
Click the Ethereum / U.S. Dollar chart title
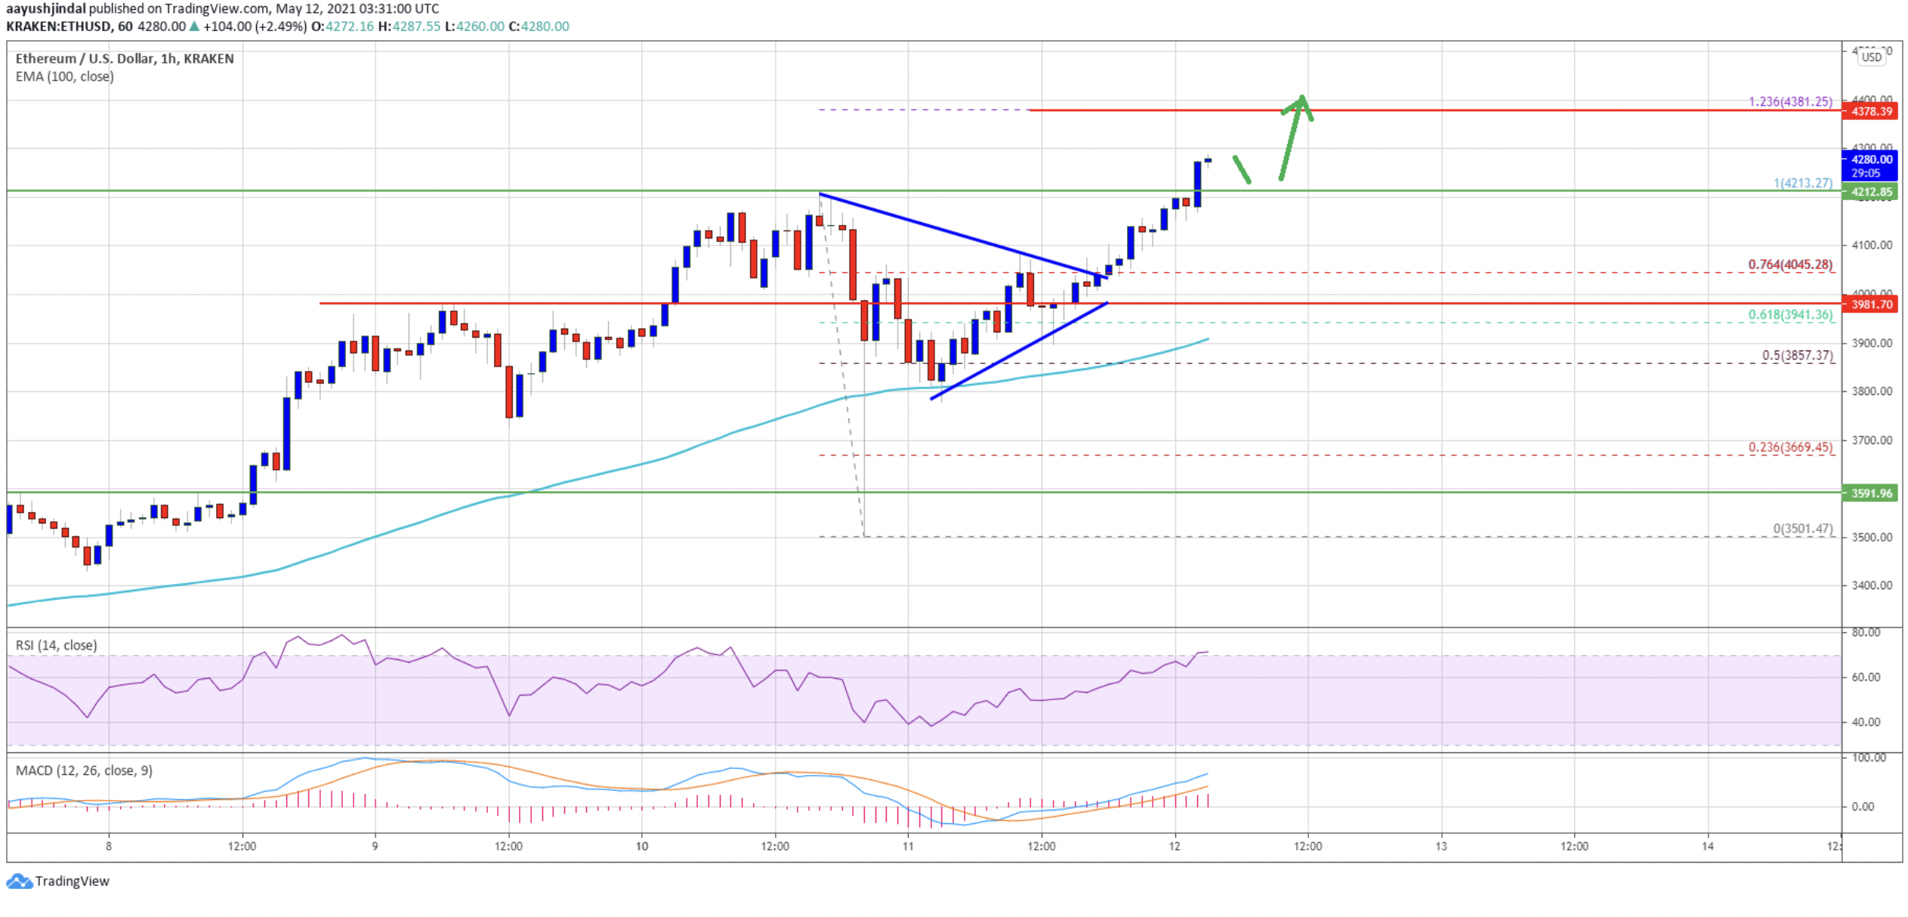pyautogui.click(x=125, y=58)
